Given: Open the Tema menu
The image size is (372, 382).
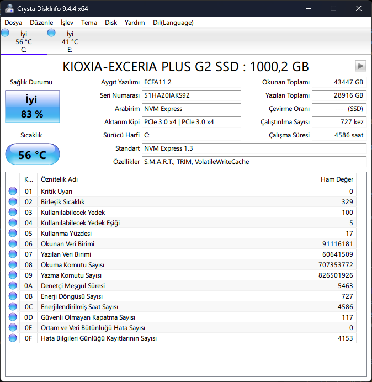Looking at the screenshot, I should [89, 23].
